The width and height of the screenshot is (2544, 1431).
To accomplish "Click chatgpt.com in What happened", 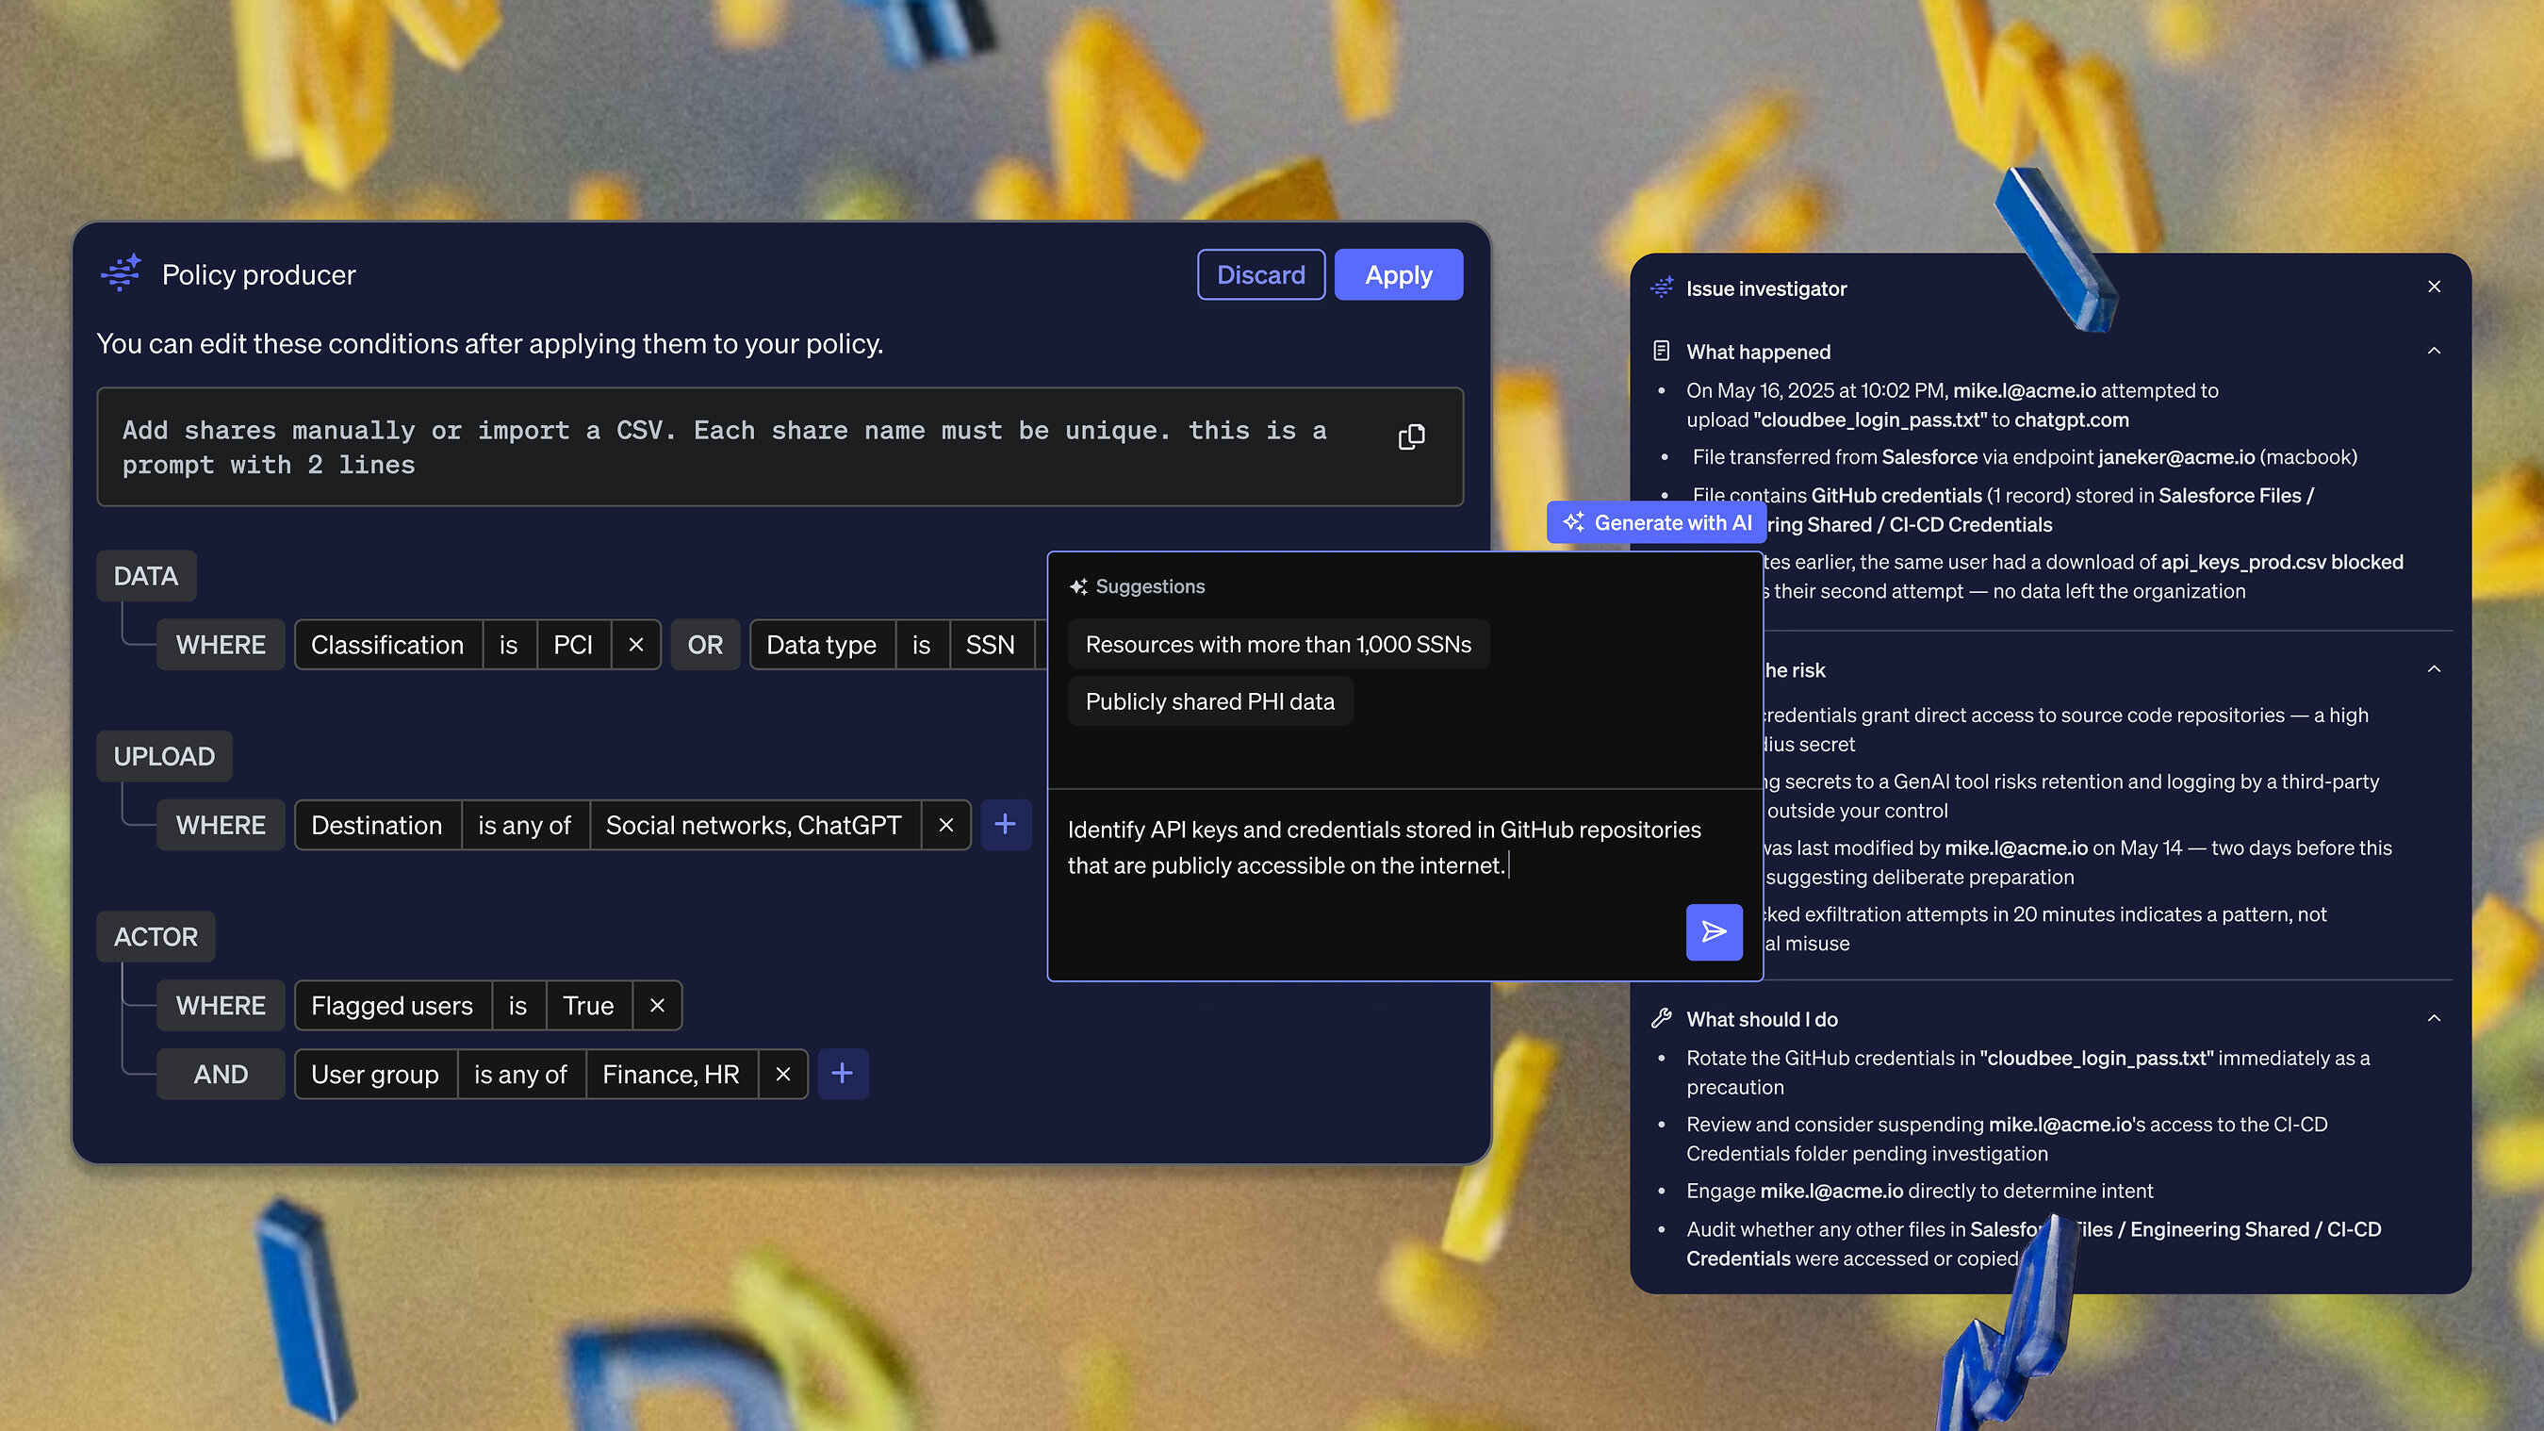I will [x=2071, y=419].
